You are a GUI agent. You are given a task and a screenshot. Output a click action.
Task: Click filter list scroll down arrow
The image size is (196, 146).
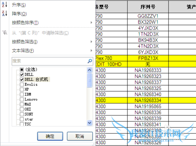(89, 123)
